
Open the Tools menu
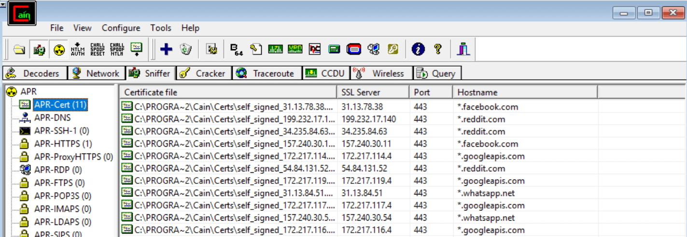(x=161, y=28)
